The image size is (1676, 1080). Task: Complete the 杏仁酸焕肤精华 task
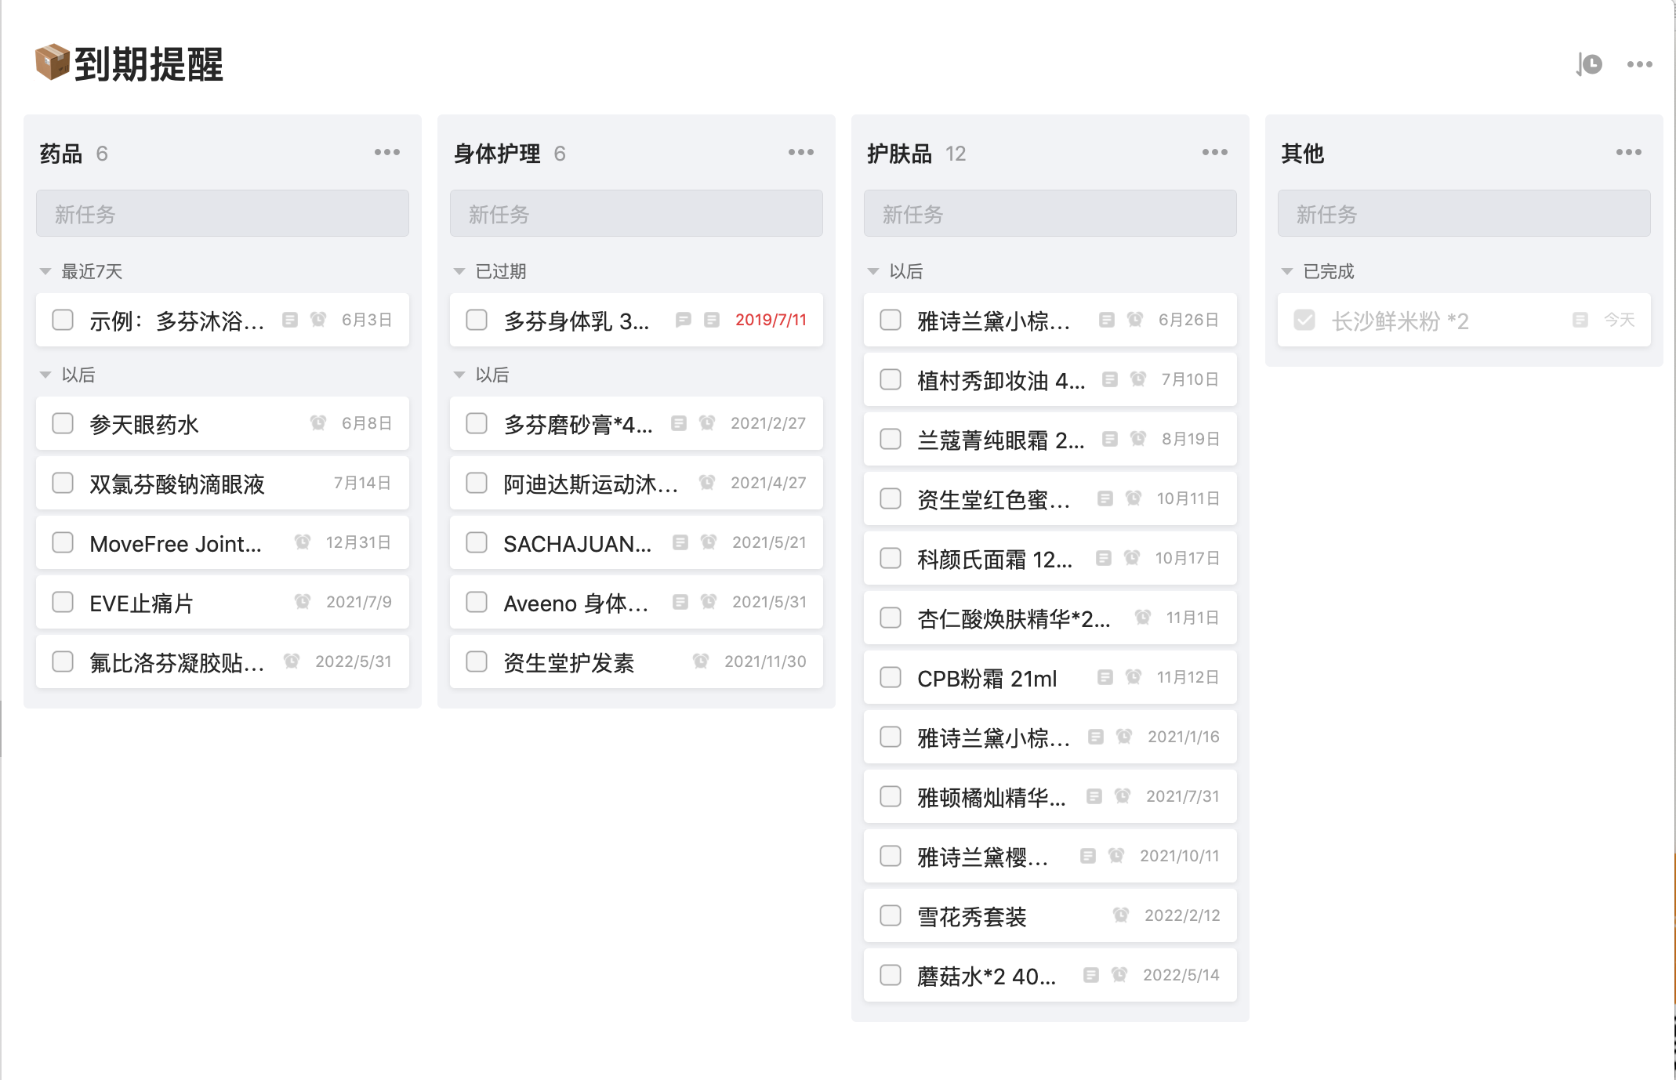[891, 618]
